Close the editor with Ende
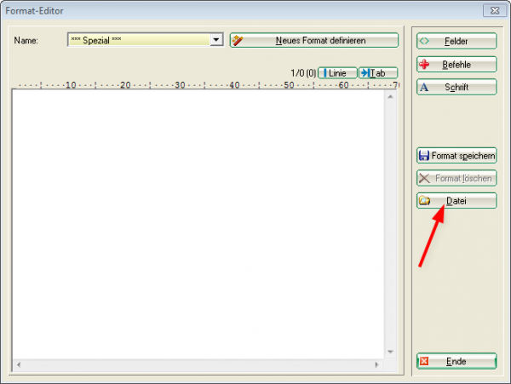 [x=456, y=361]
